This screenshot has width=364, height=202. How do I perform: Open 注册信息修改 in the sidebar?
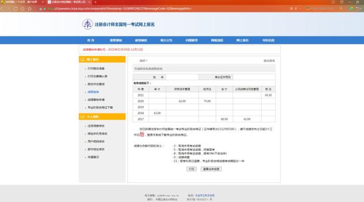tap(96, 126)
